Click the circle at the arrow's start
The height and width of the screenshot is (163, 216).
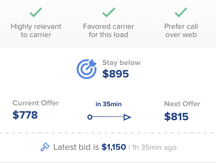click(x=90, y=117)
